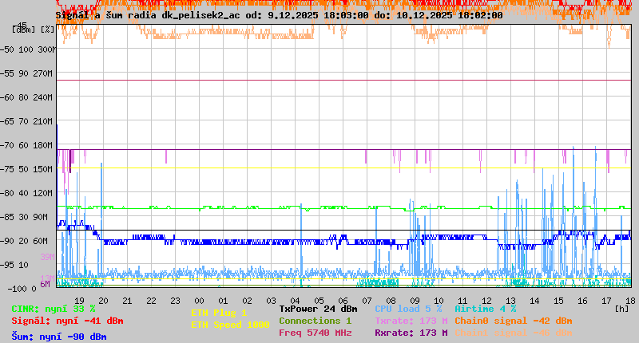Click the '120M' y-axis label

coord(46,193)
